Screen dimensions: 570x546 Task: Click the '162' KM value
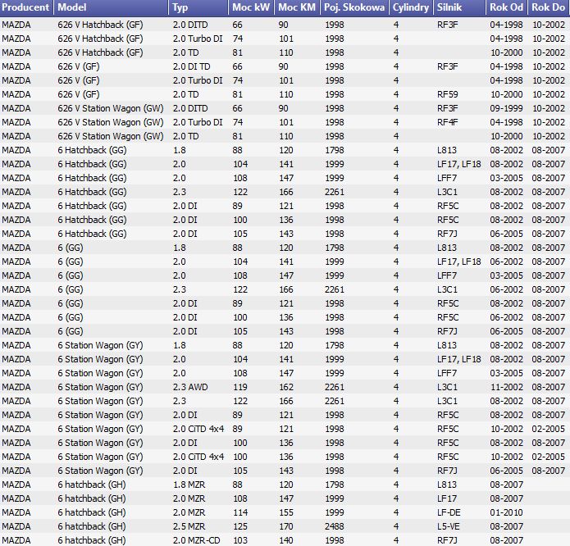click(x=286, y=387)
